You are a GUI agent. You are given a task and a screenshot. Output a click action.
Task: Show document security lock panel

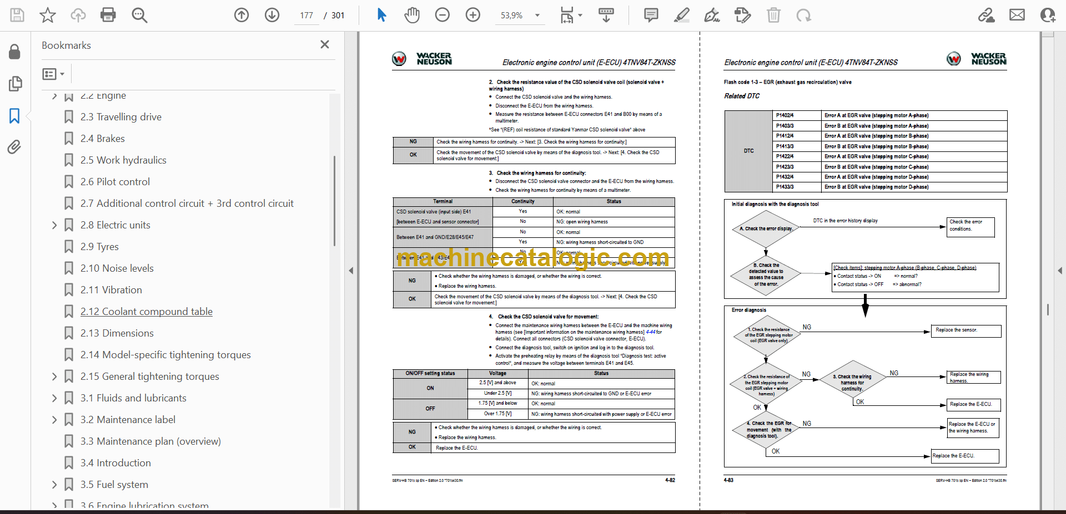pyautogui.click(x=14, y=52)
